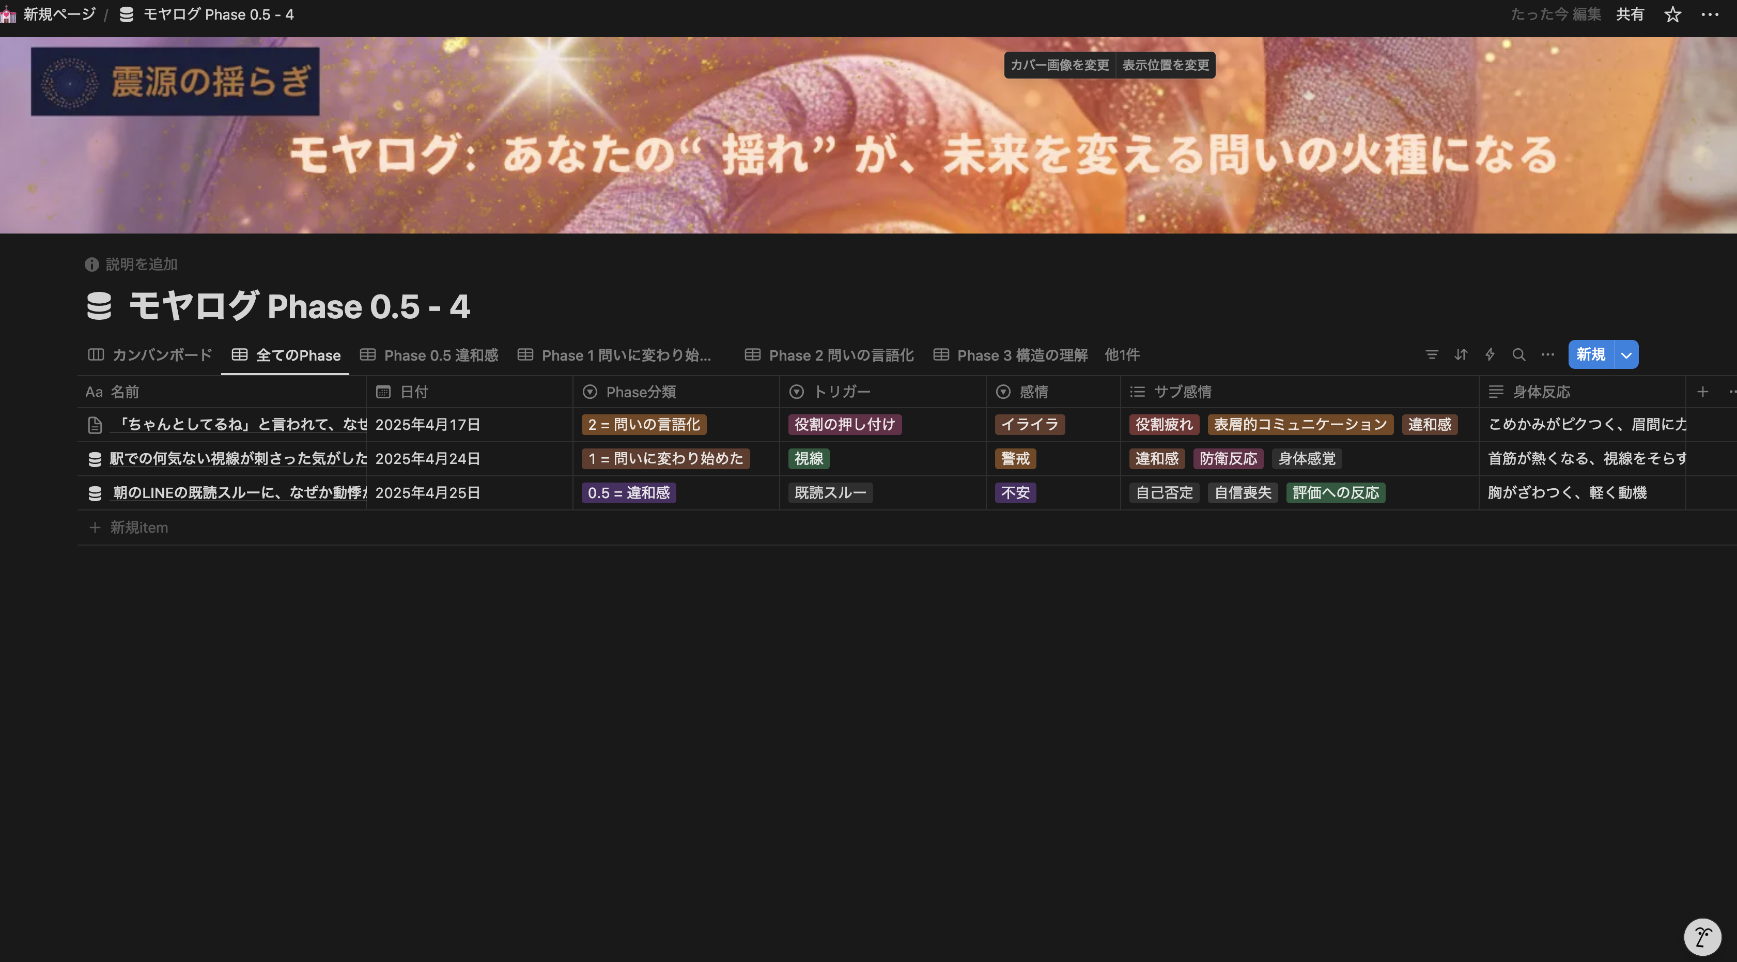Open 駅での何気ない視線が刺さった気がした entry
The image size is (1737, 962).
(x=238, y=459)
